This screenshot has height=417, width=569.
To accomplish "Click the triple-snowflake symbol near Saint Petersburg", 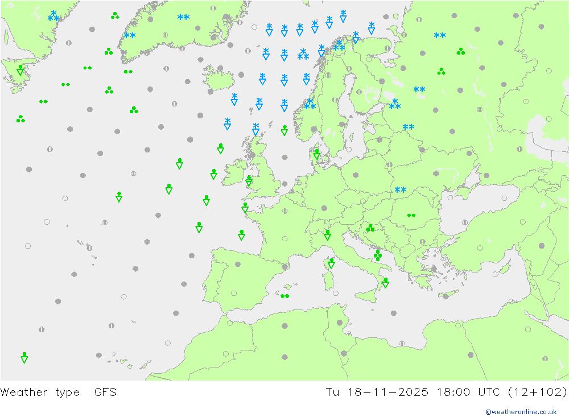I will 395,104.
